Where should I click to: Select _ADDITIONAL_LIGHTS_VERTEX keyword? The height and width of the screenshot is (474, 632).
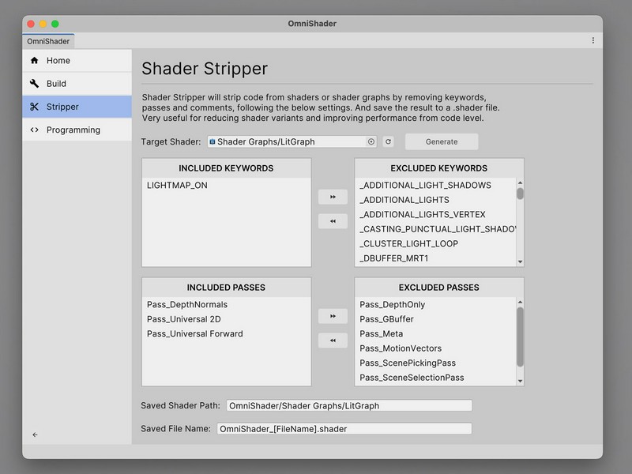tap(436, 214)
